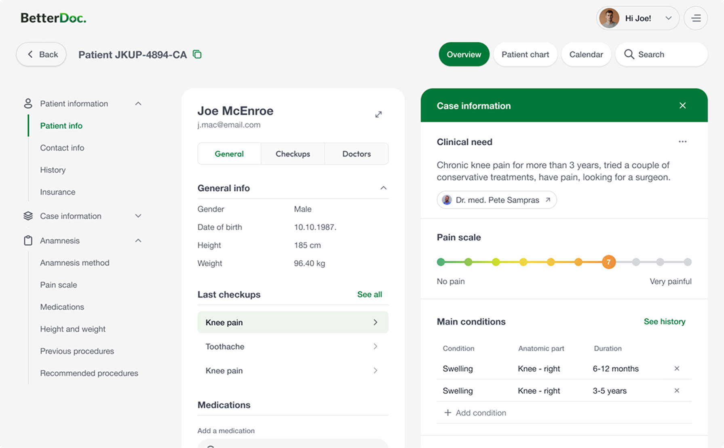Collapse the General info section
Image resolution: width=724 pixels, height=448 pixels.
coord(383,188)
